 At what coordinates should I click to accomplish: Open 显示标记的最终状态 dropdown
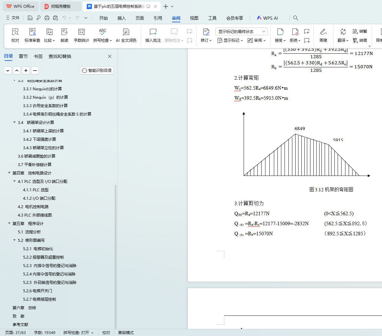point(242,31)
